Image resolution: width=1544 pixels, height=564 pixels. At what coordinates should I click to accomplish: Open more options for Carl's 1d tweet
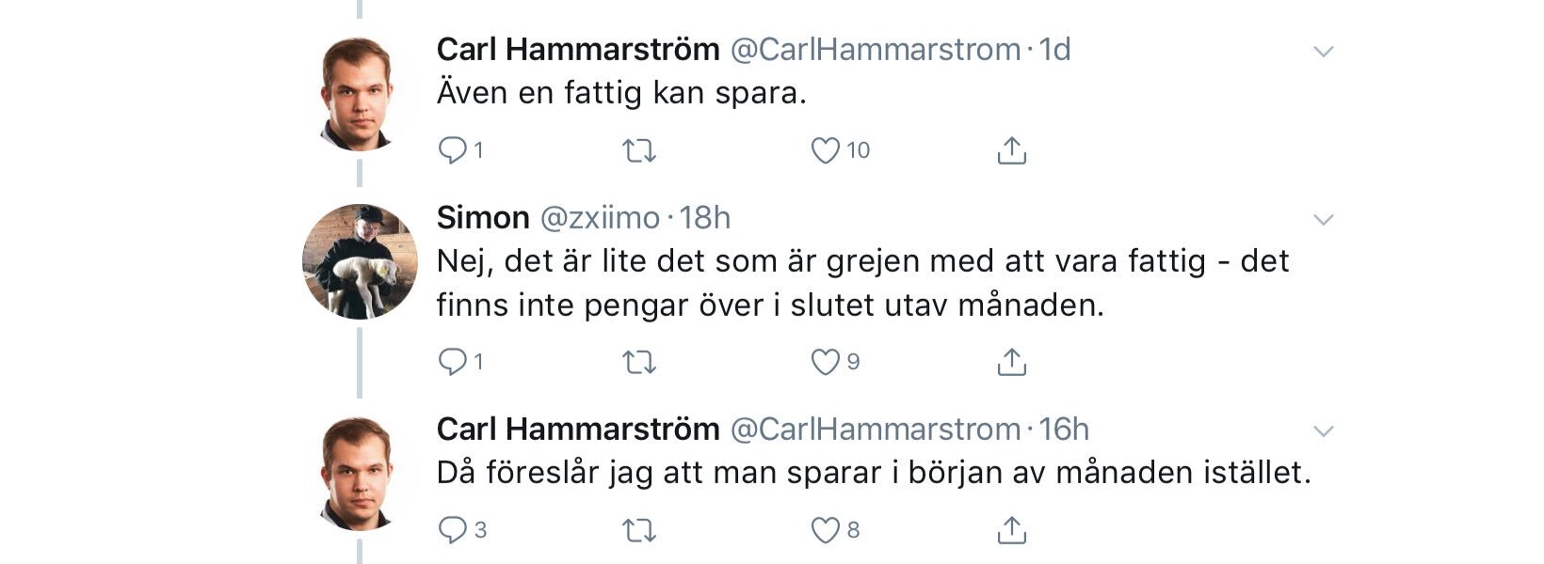(x=1324, y=51)
